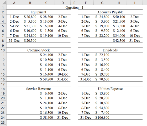Click the column F header
Viewport: 147px width, 126px height.
(x=86, y=3)
